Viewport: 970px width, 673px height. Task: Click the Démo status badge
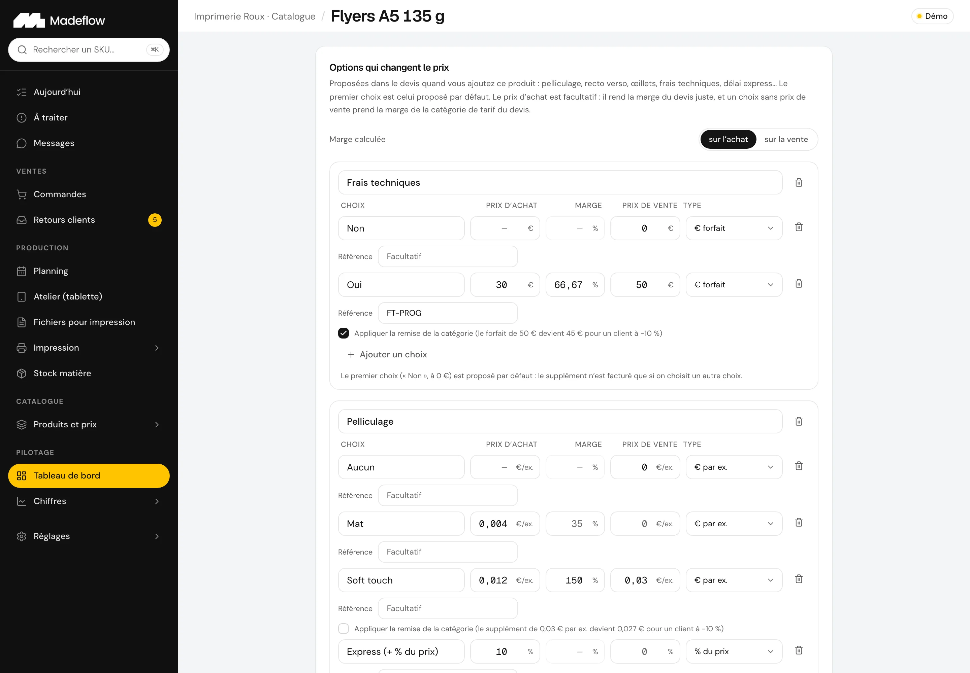pyautogui.click(x=932, y=16)
